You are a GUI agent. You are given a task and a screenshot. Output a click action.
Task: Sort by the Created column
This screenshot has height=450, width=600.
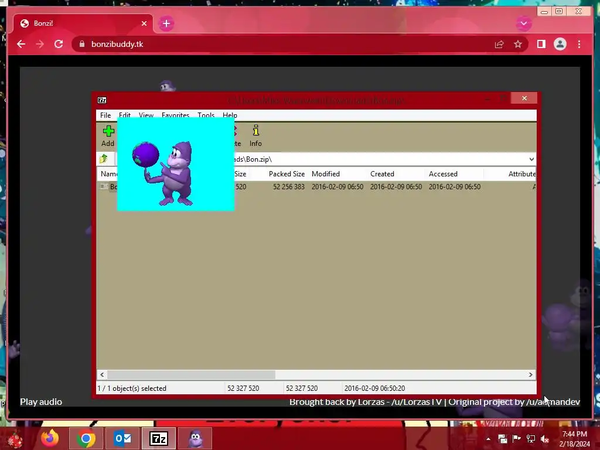click(382, 174)
